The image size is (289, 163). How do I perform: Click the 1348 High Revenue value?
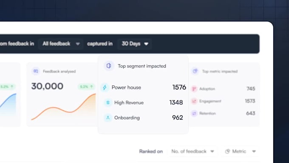pyautogui.click(x=176, y=103)
